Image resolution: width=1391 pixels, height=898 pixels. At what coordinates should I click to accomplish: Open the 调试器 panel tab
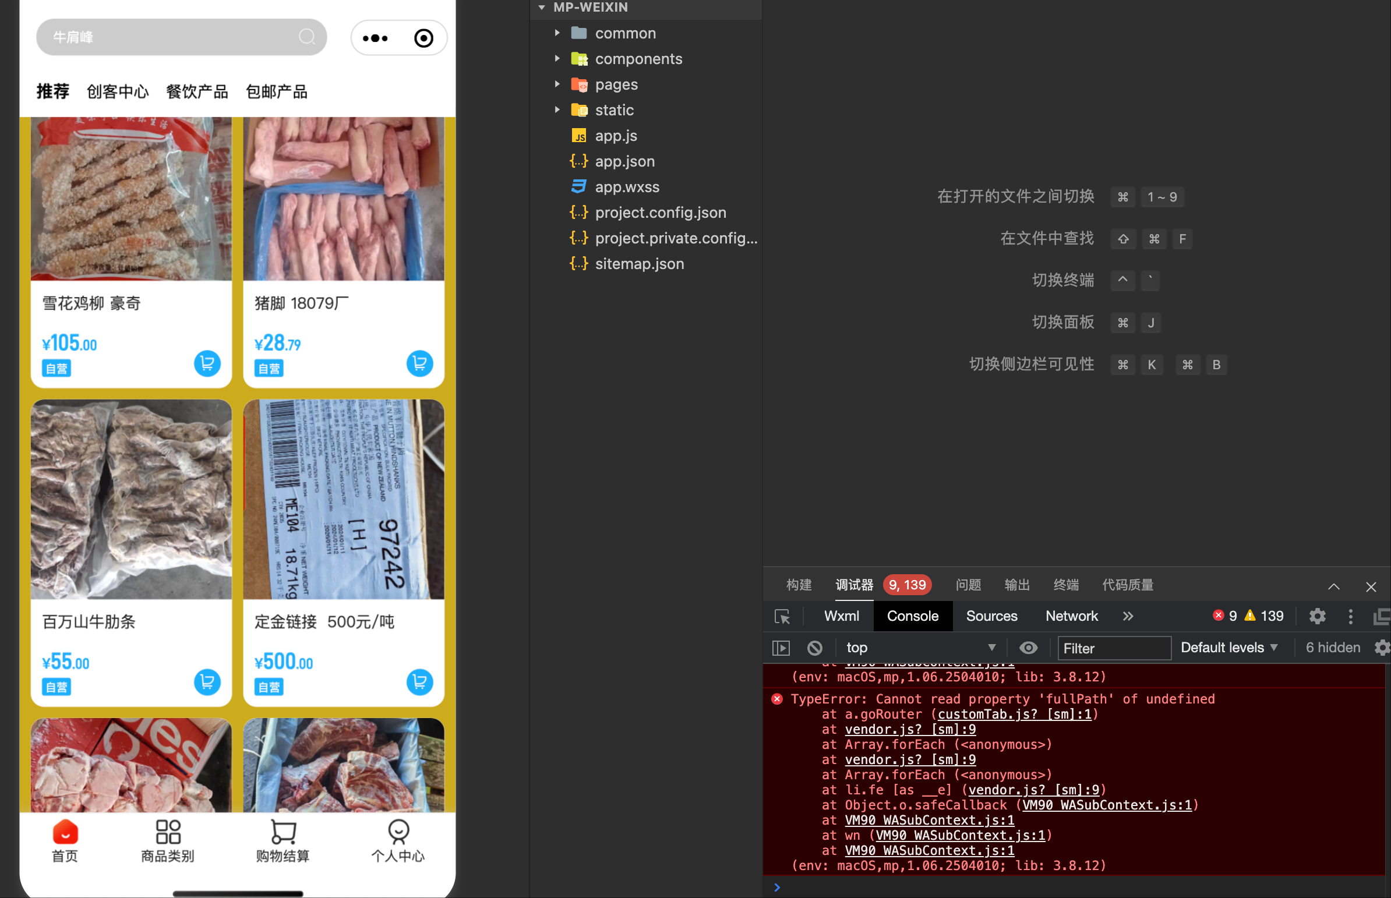click(854, 585)
